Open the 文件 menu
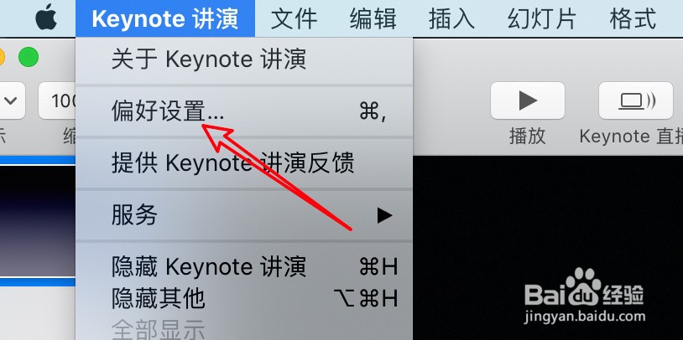 pyautogui.click(x=294, y=18)
